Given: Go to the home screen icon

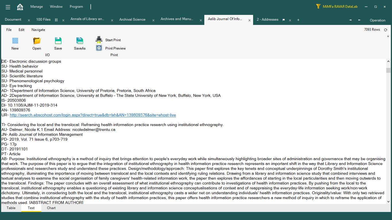Looking at the screenshot, I should [20, 7].
